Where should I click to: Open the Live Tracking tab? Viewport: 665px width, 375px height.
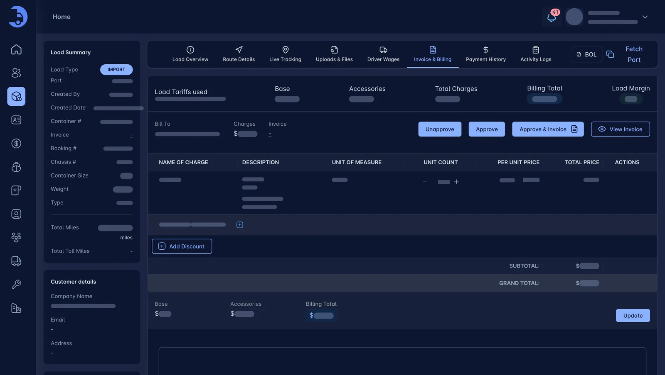[x=286, y=54]
